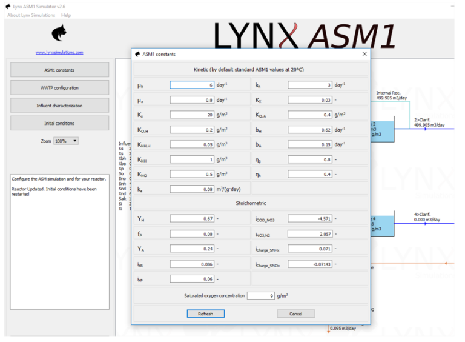
Task: Open the Help menu
Action: 66,15
